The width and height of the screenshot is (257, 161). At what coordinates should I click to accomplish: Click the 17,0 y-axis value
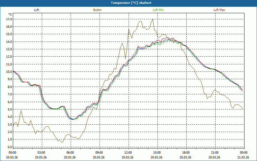(x=9, y=19)
